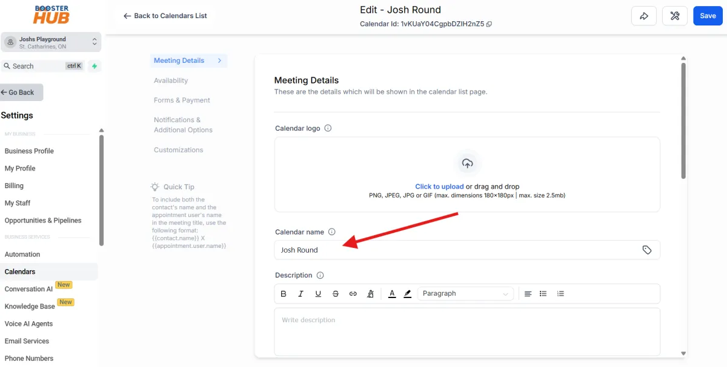Screen dimensions: 727x367
Task: Open the Paragraph style dropdown
Action: [x=465, y=293]
